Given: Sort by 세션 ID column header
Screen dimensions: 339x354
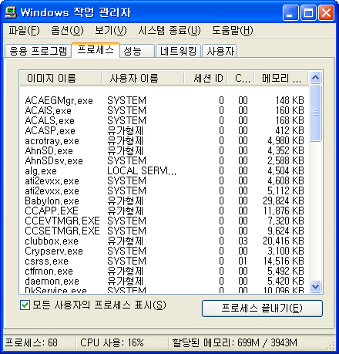Looking at the screenshot, I should [x=206, y=78].
